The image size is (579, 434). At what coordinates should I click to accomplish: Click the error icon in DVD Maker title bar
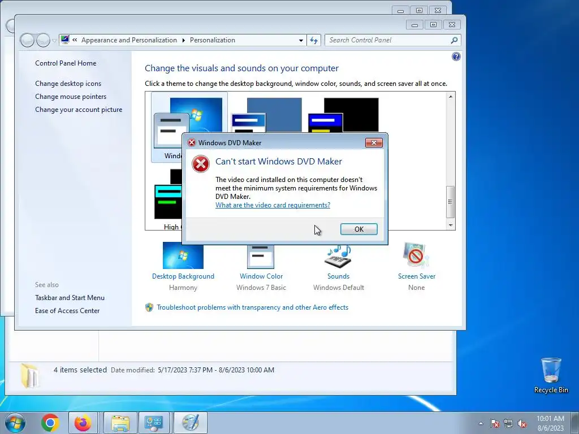tap(191, 143)
